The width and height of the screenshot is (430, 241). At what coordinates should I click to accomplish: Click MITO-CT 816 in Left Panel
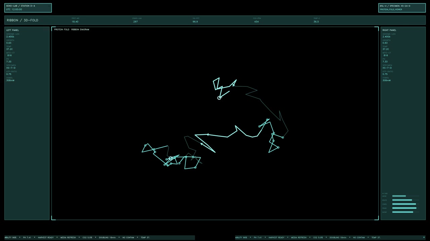(x=10, y=54)
